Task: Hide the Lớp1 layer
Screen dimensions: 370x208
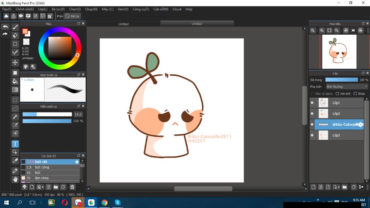Action: click(312, 103)
